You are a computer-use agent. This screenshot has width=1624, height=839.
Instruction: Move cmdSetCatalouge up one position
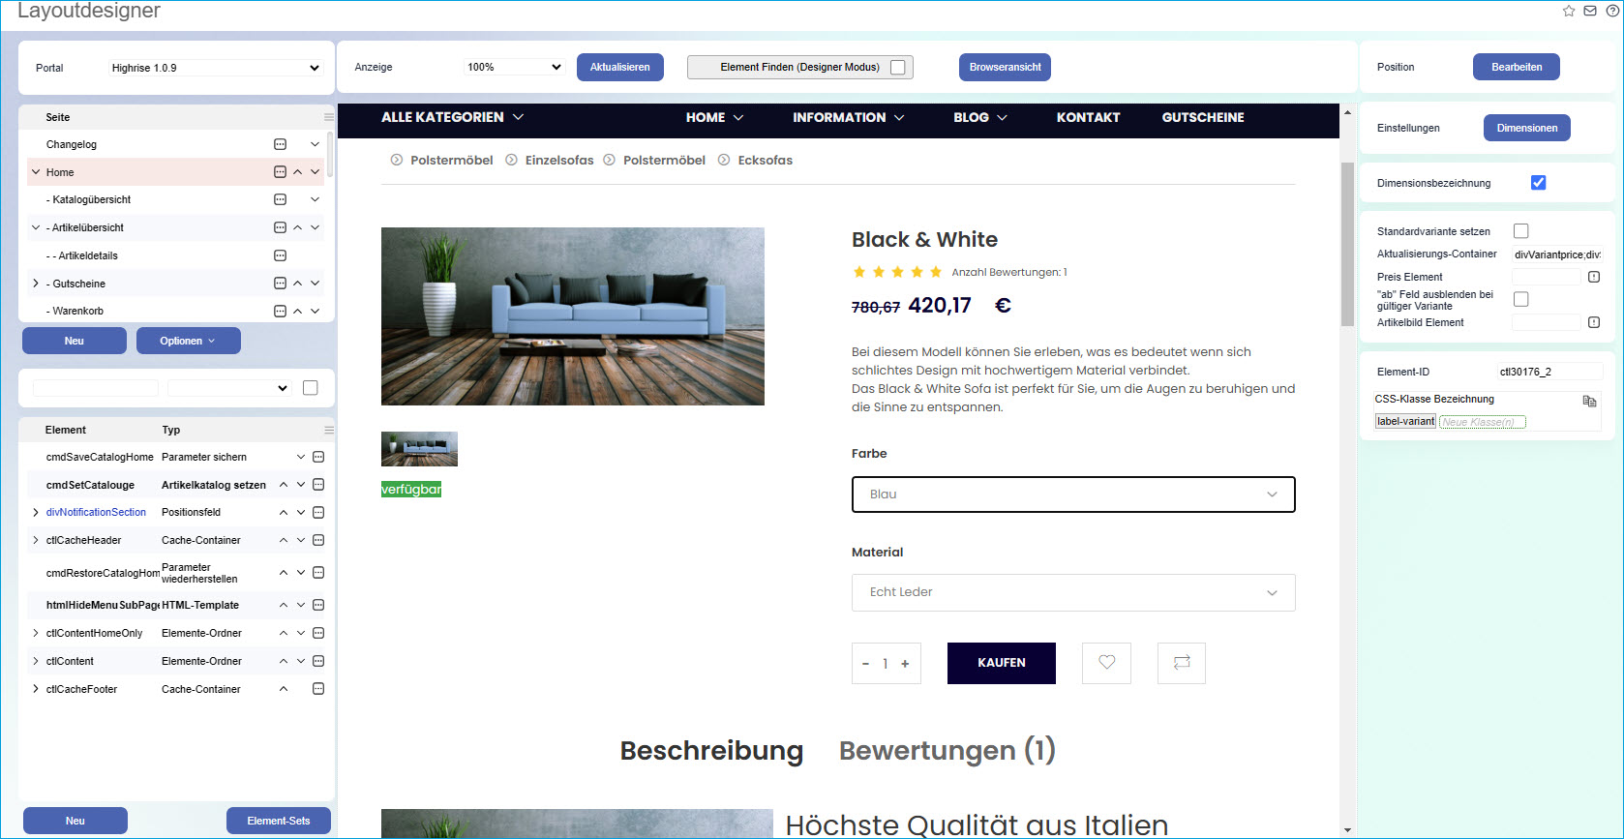click(284, 485)
